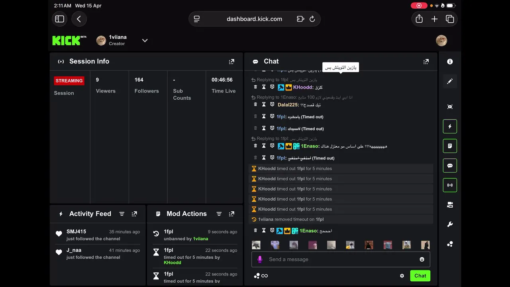Click the 164 Followers count
Image resolution: width=510 pixels, height=287 pixels.
[x=139, y=80]
